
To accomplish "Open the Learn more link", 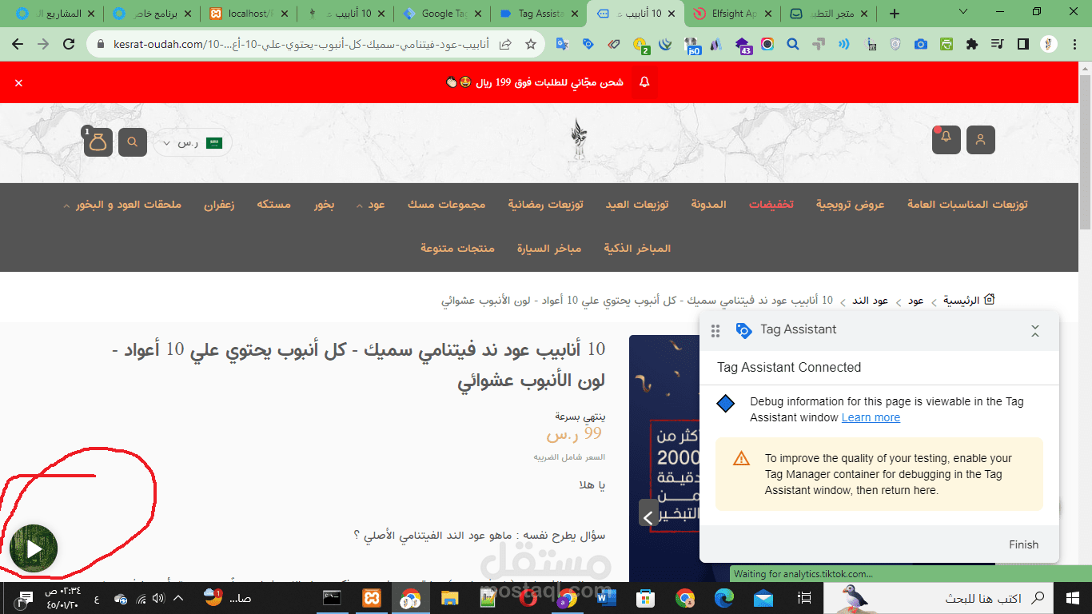I will tap(871, 417).
